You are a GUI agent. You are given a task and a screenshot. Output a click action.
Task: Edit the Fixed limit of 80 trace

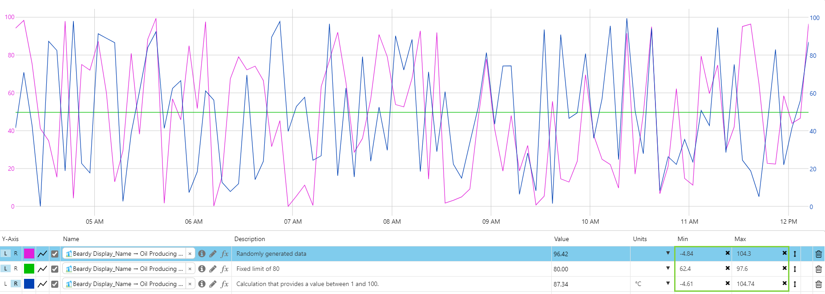(x=213, y=269)
